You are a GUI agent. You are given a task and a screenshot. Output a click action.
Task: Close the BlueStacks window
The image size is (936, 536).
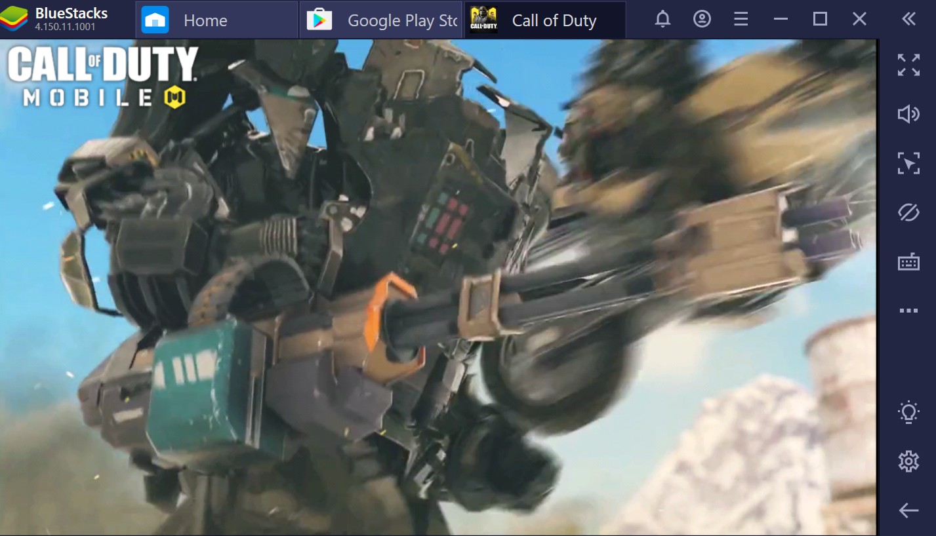click(x=859, y=20)
